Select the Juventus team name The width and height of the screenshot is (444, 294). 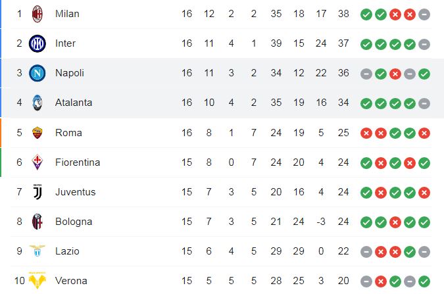tap(76, 192)
